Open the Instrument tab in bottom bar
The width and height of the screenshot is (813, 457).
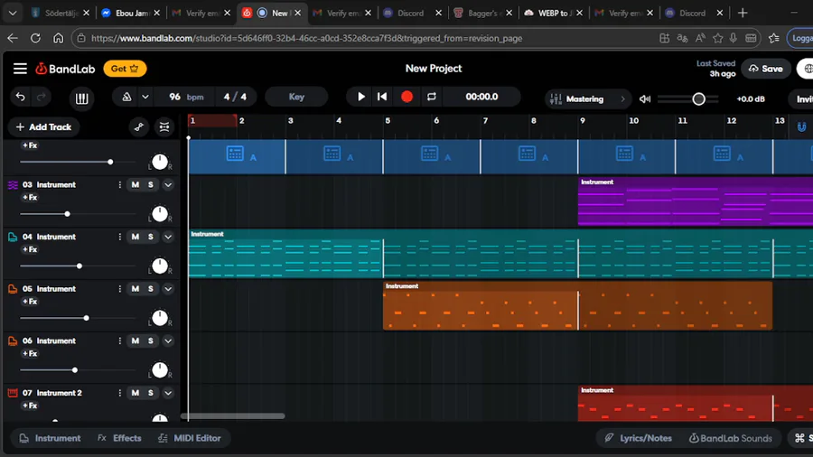point(50,438)
